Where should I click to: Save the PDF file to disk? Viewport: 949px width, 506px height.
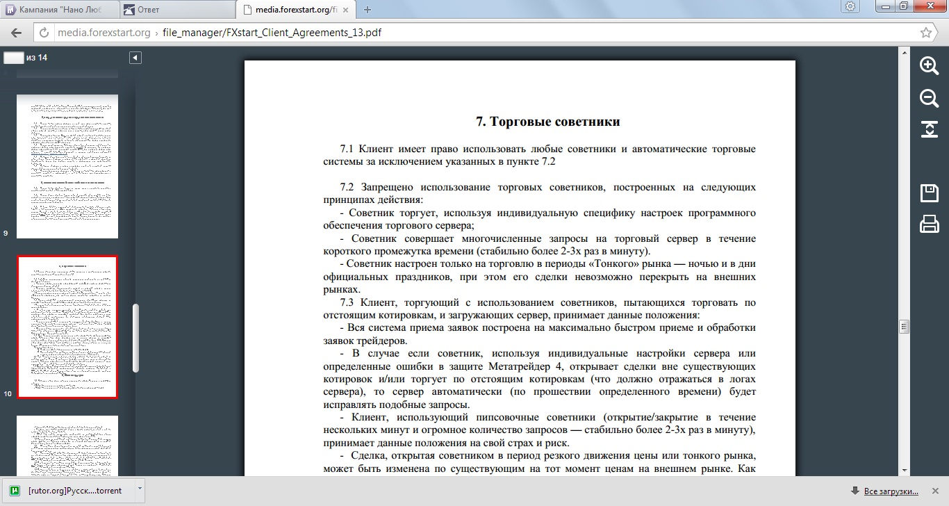coord(929,193)
